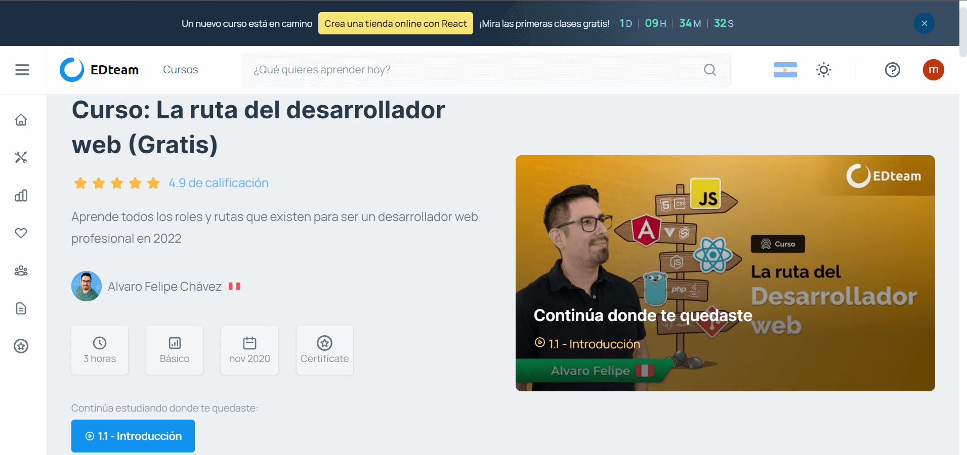Click the instructor's avatar photo
Image resolution: width=967 pixels, height=455 pixels.
coord(87,286)
